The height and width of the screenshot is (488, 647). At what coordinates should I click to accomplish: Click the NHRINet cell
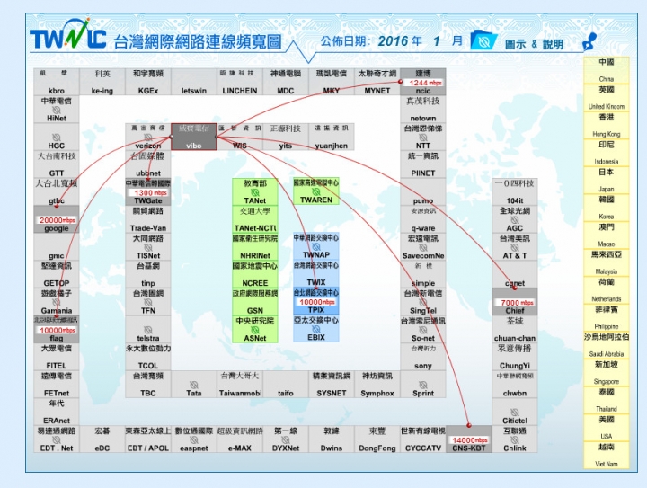coord(255,246)
